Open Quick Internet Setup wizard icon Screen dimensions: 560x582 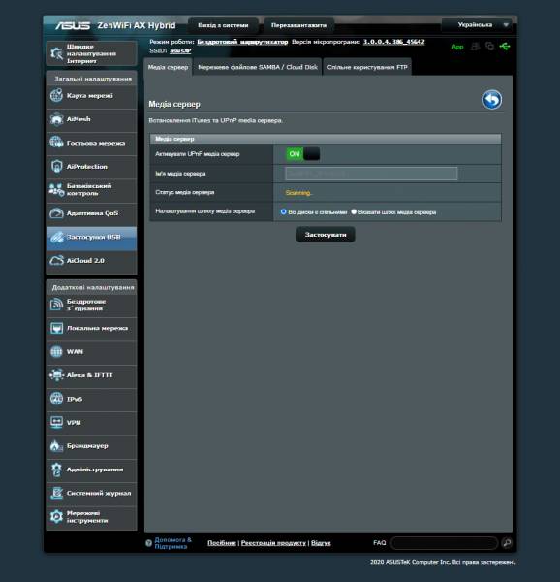click(56, 53)
